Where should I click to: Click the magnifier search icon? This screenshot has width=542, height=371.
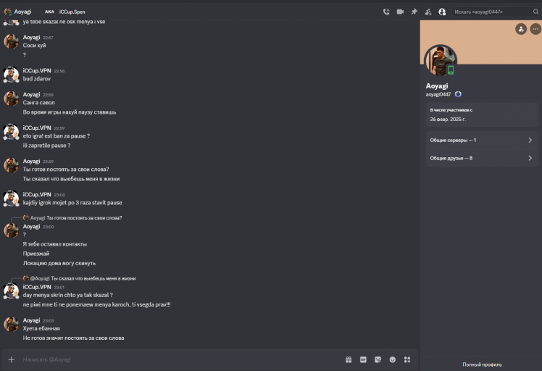coord(535,12)
